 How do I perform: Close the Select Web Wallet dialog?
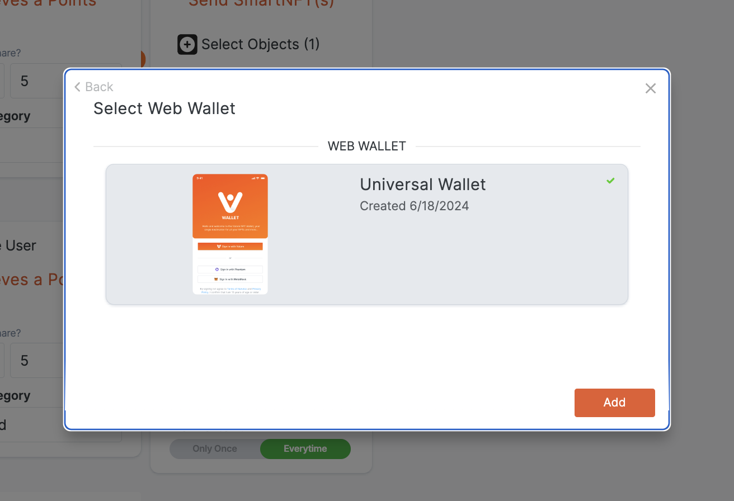click(650, 88)
